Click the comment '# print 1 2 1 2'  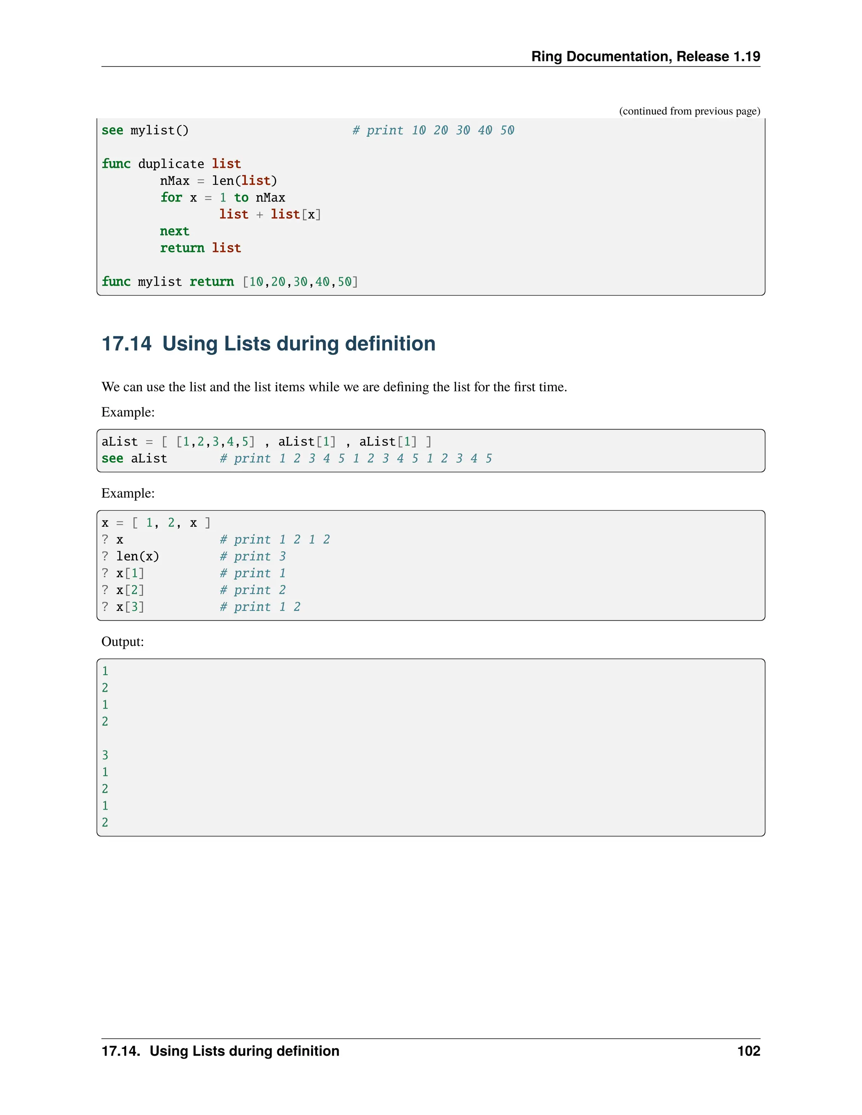coord(275,540)
